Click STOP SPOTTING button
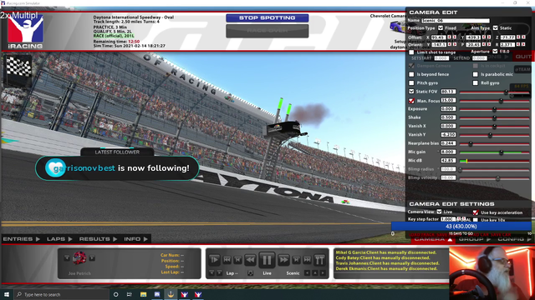535x300 pixels. click(x=267, y=18)
